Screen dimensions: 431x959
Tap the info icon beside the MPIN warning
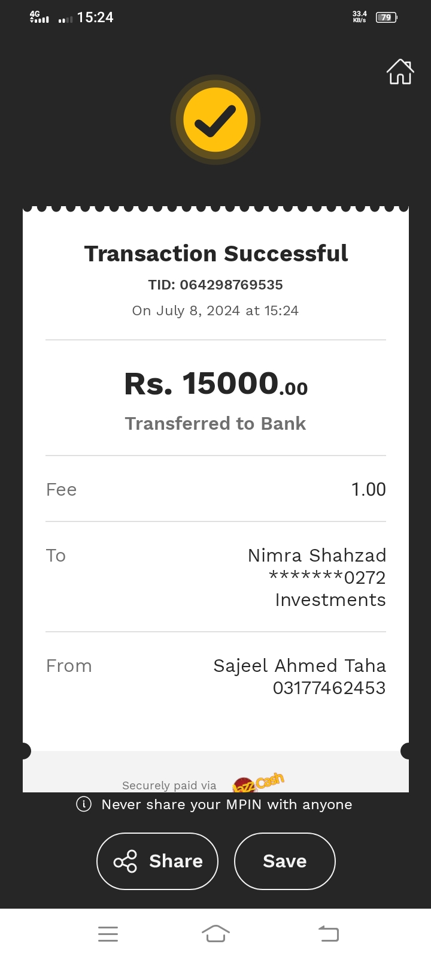(84, 804)
